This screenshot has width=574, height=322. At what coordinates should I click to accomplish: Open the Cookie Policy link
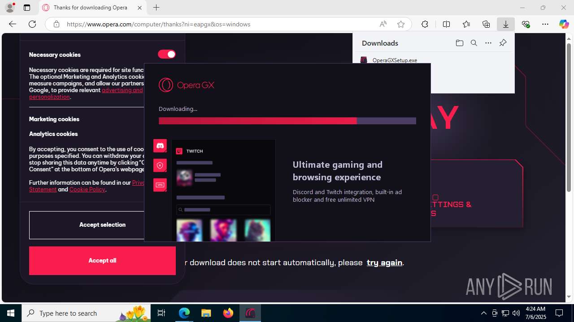tap(87, 189)
